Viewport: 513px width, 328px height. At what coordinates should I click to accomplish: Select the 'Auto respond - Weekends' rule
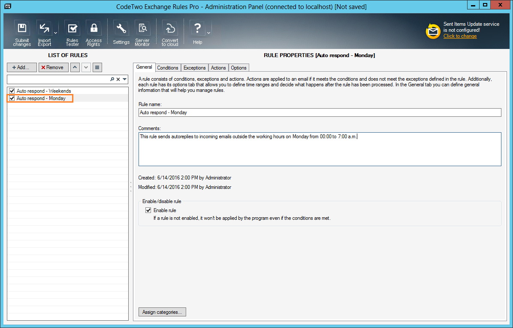click(43, 91)
